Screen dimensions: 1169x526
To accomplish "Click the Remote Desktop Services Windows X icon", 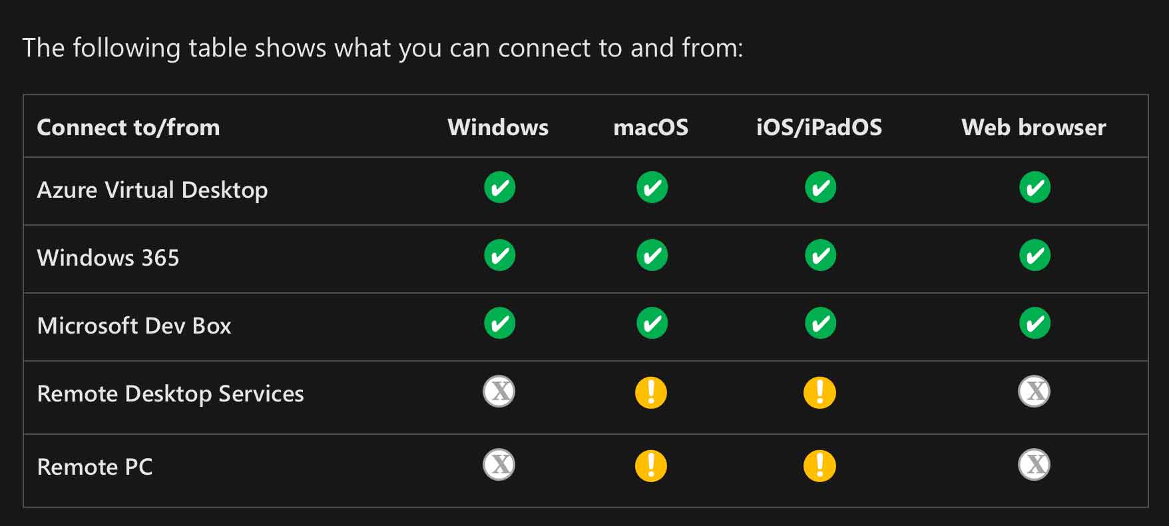I will point(499,392).
